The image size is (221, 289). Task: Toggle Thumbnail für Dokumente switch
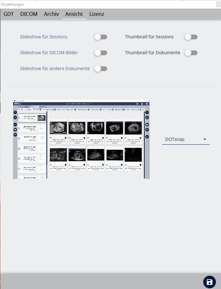pyautogui.click(x=191, y=53)
